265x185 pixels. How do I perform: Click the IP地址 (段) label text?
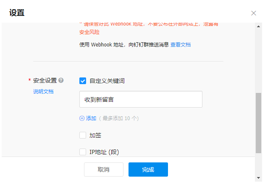pyautogui.click(x=104, y=152)
